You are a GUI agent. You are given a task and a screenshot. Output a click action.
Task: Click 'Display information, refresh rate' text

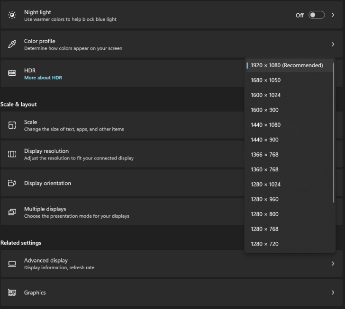pyautogui.click(x=59, y=268)
